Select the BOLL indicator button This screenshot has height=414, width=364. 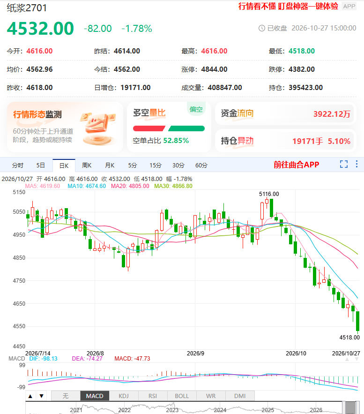[x=182, y=396]
